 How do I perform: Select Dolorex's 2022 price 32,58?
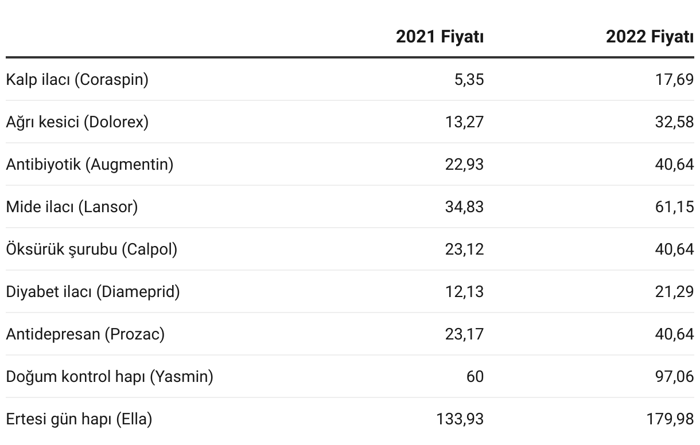click(674, 122)
